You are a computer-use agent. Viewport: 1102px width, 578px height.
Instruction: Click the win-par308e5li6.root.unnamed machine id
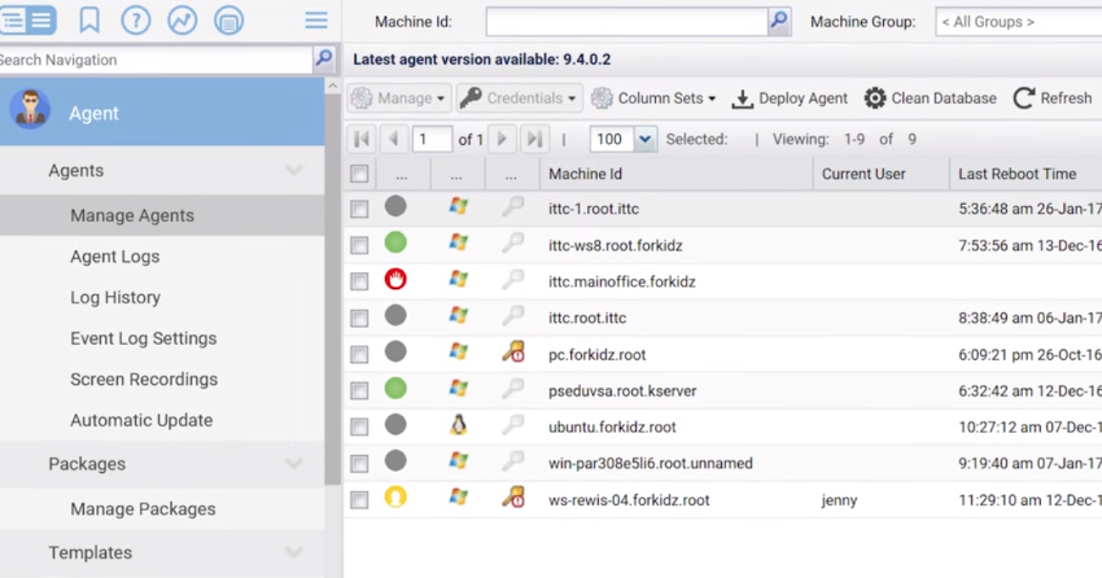click(x=651, y=464)
